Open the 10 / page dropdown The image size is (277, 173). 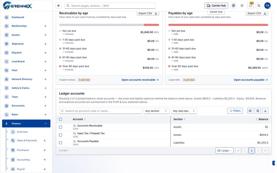(x=224, y=151)
